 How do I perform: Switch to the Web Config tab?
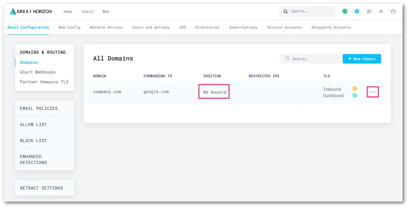click(x=69, y=28)
